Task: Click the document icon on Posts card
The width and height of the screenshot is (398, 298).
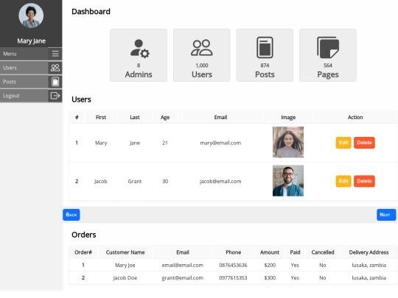Action: (x=265, y=47)
